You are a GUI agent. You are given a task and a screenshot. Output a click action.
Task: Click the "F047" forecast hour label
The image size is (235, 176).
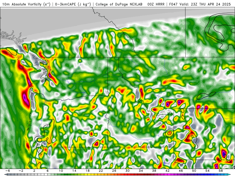point(174,4)
